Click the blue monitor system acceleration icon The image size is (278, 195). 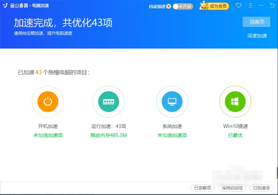point(172,102)
